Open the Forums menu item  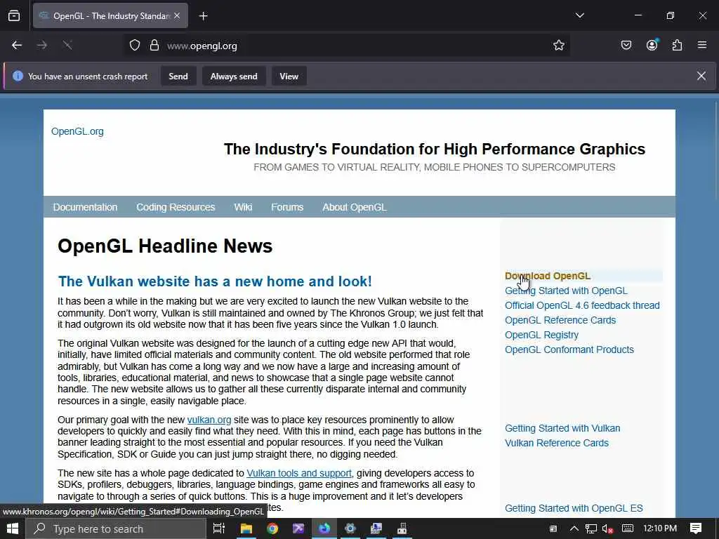287,207
